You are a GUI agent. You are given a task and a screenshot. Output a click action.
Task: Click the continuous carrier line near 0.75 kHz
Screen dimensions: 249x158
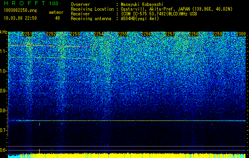(x=127, y=121)
